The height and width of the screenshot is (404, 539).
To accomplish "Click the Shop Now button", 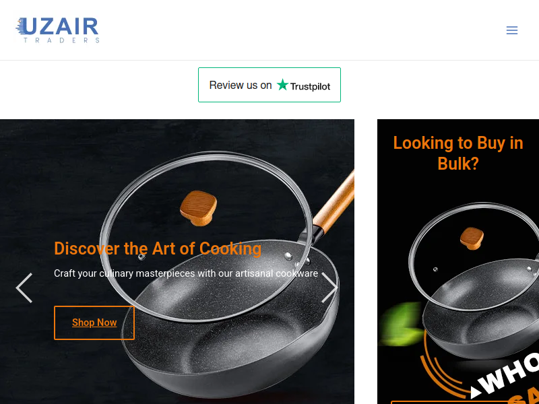I will click(x=94, y=323).
